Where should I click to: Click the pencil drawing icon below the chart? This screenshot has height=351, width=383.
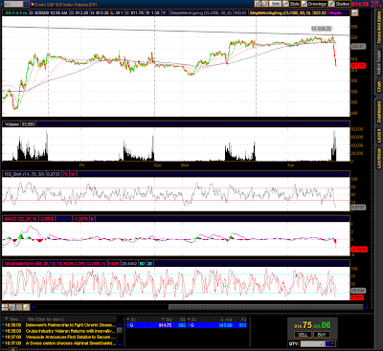[27, 307]
